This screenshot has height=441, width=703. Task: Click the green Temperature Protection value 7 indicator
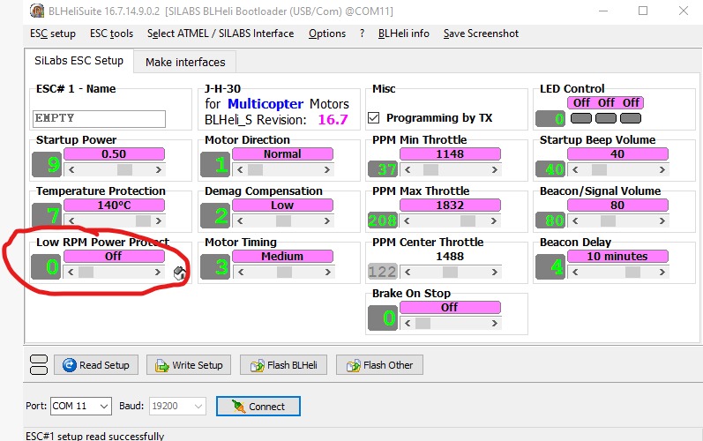47,214
